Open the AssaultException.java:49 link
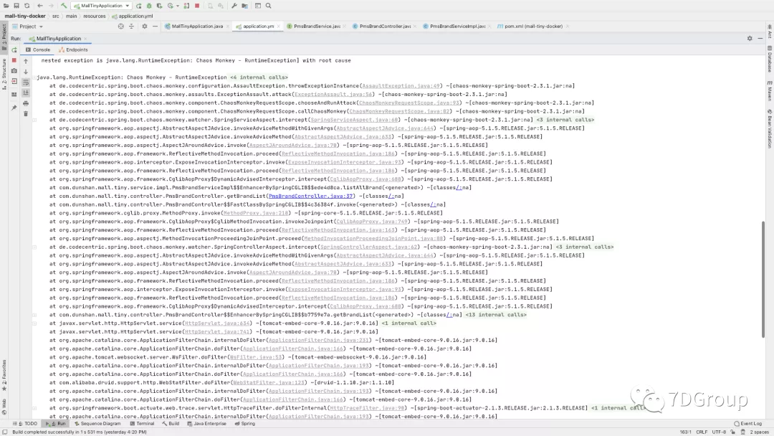The image size is (774, 436). pos(401,85)
